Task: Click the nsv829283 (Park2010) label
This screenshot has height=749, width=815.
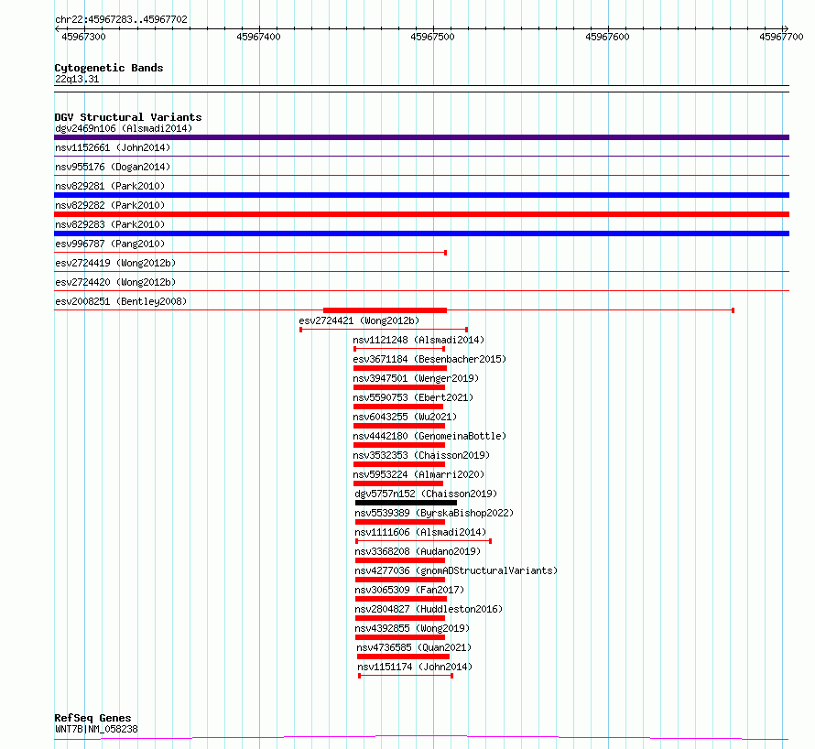Action: point(110,224)
